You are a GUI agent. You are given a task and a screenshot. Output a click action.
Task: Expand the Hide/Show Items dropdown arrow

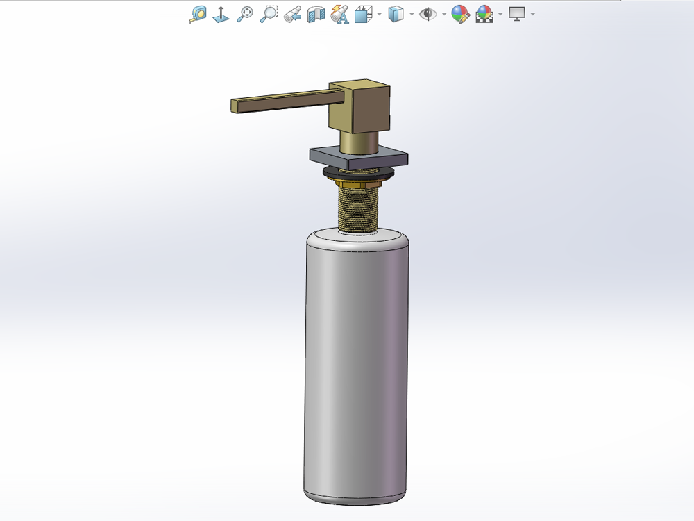(444, 14)
